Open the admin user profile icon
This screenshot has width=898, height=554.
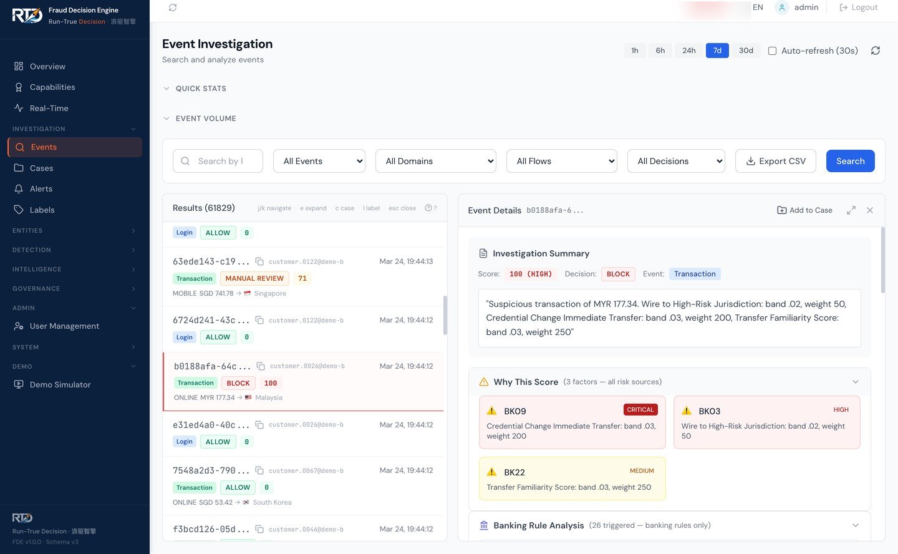(781, 7)
